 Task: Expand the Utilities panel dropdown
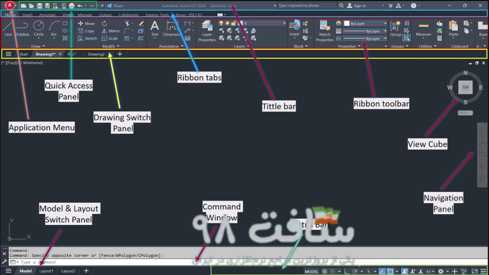click(x=427, y=46)
